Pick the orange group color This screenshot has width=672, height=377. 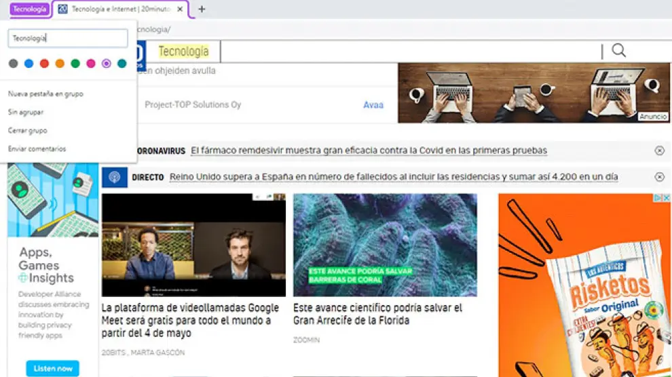(60, 64)
